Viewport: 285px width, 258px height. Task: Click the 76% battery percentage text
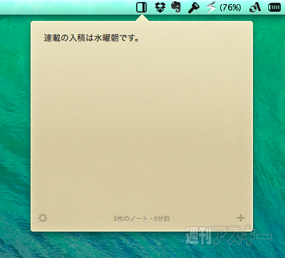[x=230, y=8]
